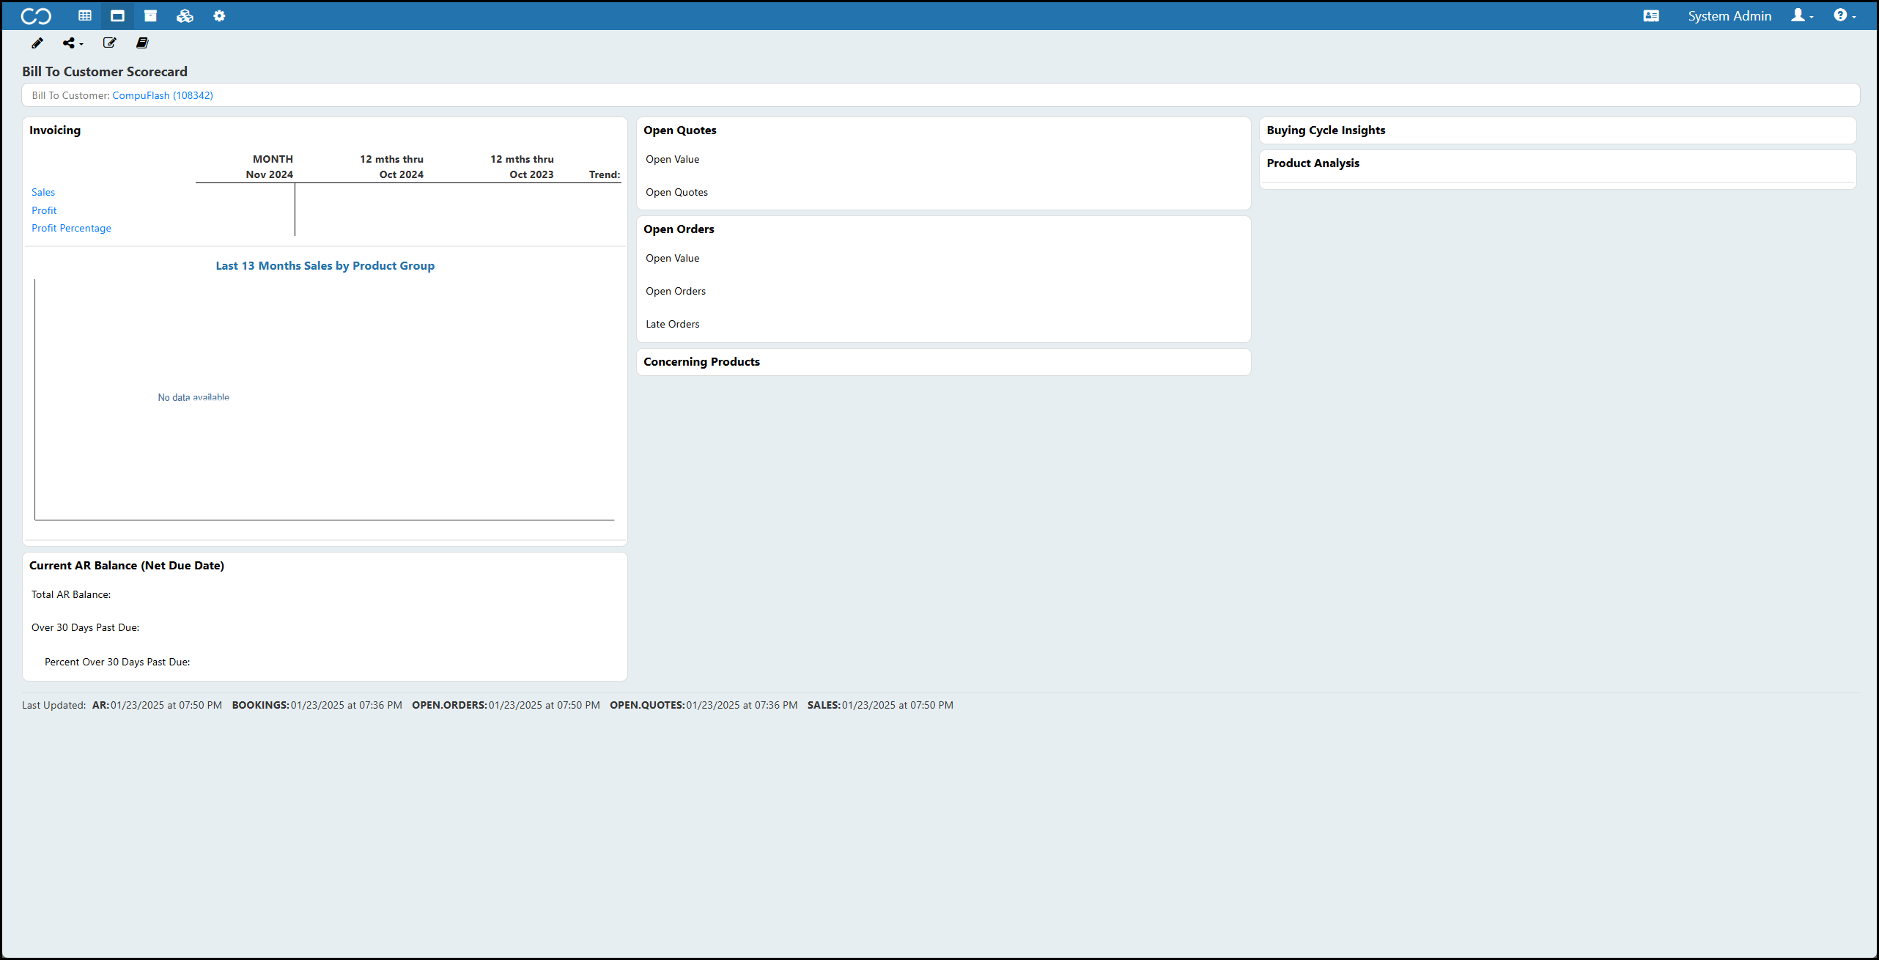
Task: Open the CompuFlash (108342) customer link
Action: tap(163, 95)
